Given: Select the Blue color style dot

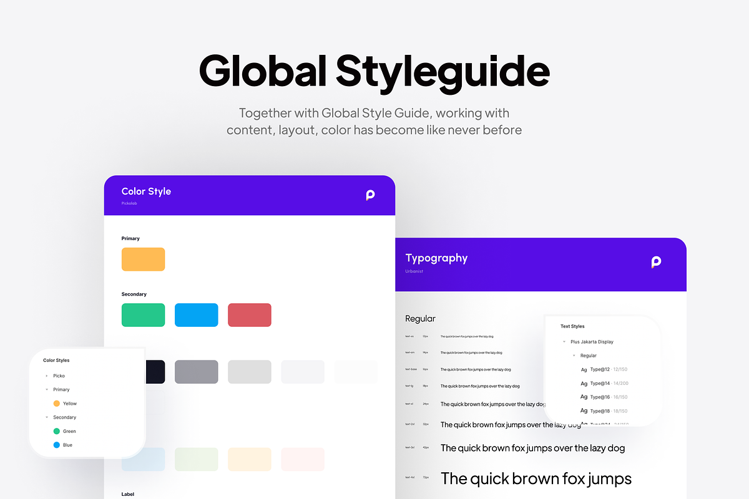Looking at the screenshot, I should 57,445.
